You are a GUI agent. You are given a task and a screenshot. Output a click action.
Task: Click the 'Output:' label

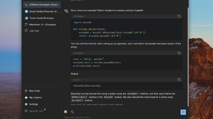click(75, 74)
